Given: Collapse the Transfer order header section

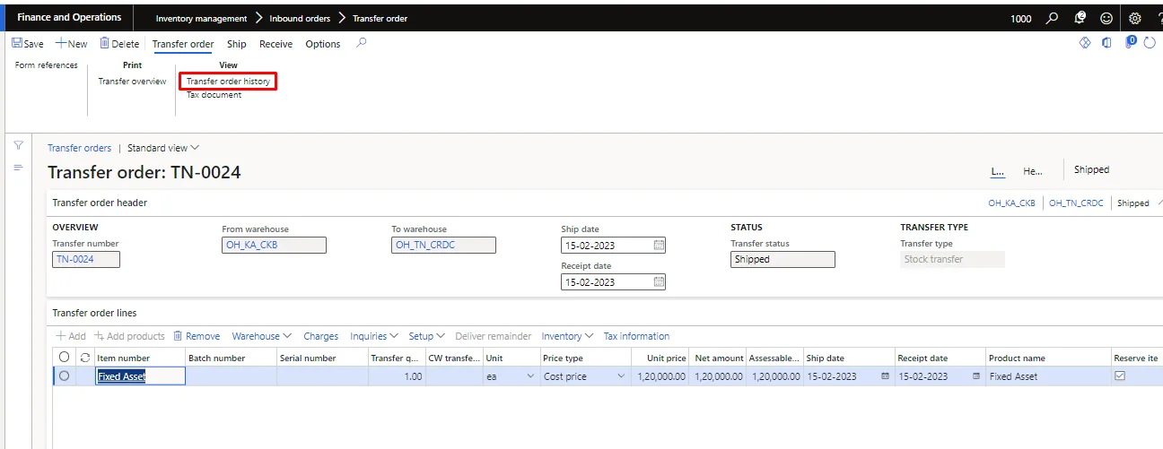Looking at the screenshot, I should (x=1159, y=203).
